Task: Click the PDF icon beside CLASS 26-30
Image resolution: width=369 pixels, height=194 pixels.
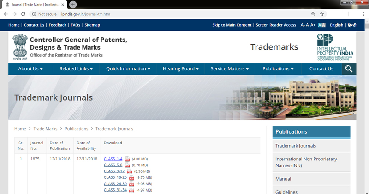Action: [x=131, y=184]
